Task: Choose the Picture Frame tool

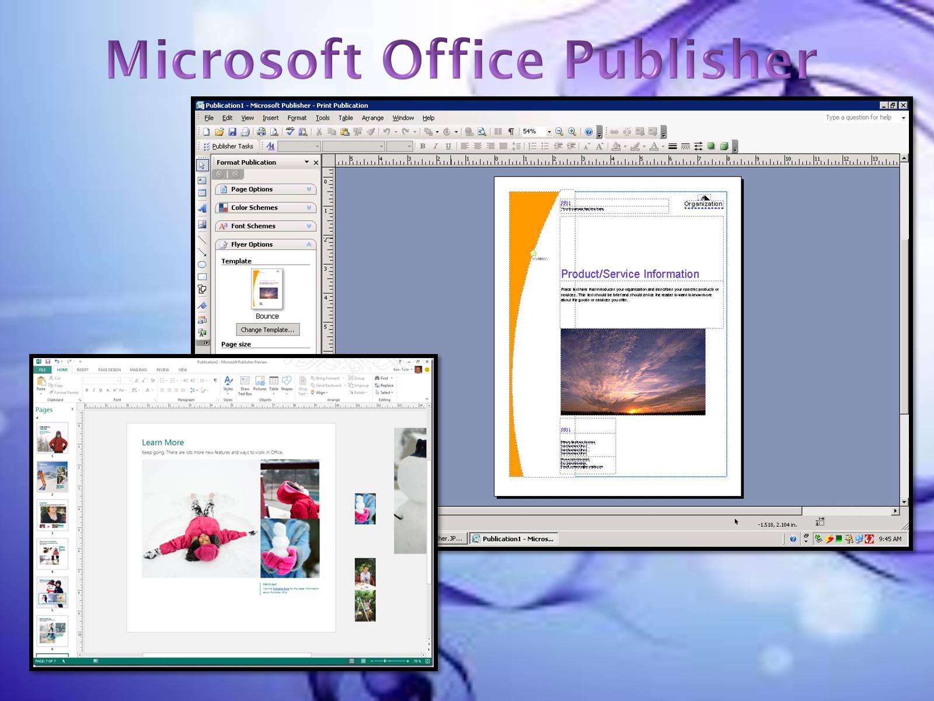Action: 202,224
